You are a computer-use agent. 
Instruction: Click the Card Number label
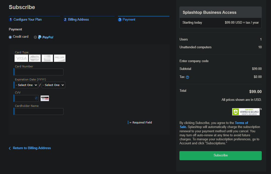(x=24, y=66)
